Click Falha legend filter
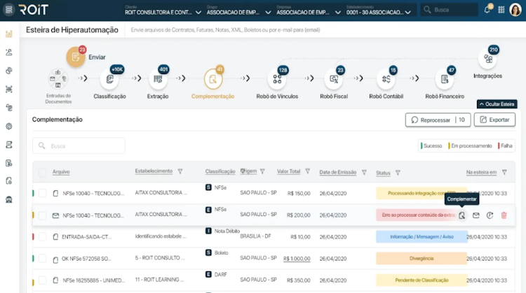Image resolution: width=526 pixels, height=293 pixels. point(505,146)
